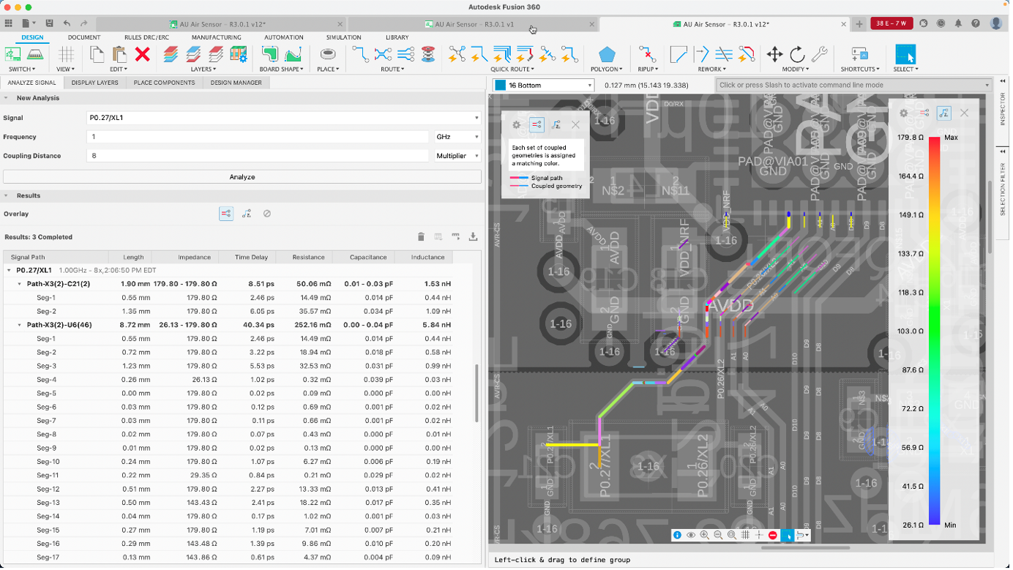Viewport: 1013px width, 570px height.
Task: Click the Save disk icon
Action: tap(49, 23)
